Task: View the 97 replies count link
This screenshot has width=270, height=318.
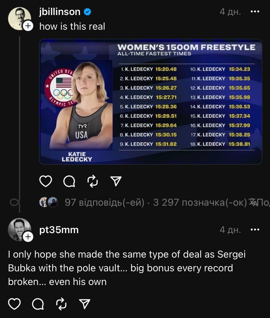Action: tap(105, 202)
